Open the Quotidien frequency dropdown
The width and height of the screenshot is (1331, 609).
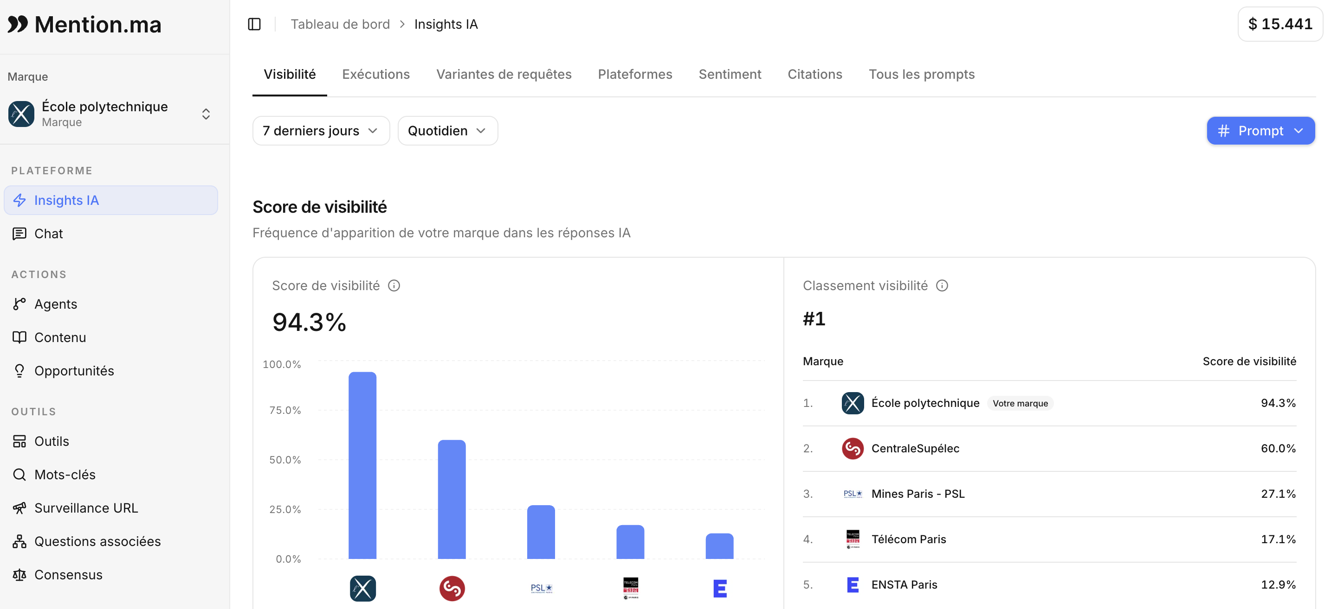click(x=447, y=131)
